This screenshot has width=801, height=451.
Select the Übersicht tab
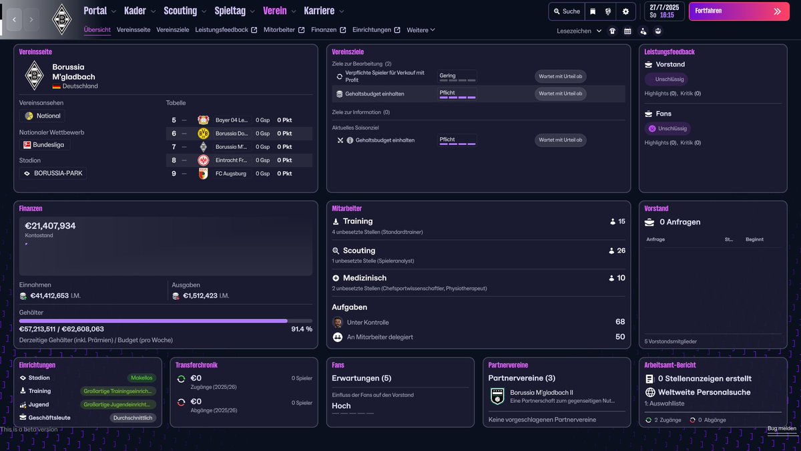pyautogui.click(x=97, y=30)
